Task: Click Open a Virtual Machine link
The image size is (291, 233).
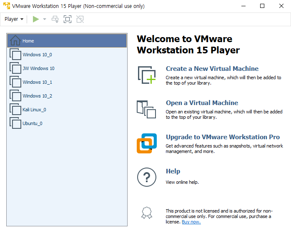Action: coord(202,103)
